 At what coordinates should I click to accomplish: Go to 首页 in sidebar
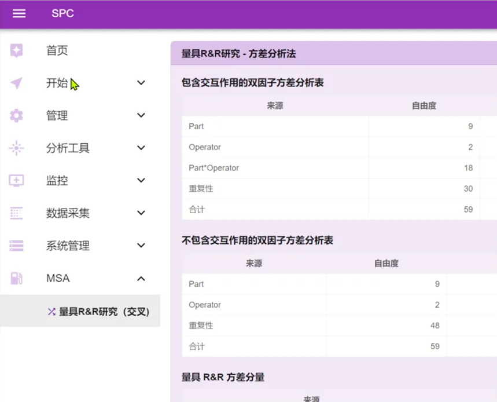point(57,50)
